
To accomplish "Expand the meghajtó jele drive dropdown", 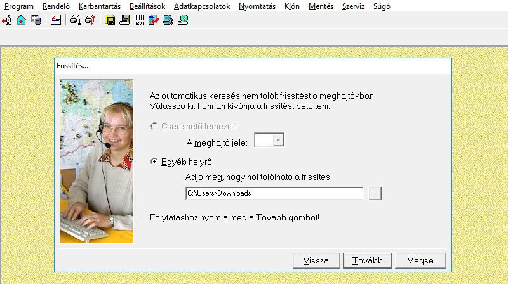I will [x=278, y=140].
